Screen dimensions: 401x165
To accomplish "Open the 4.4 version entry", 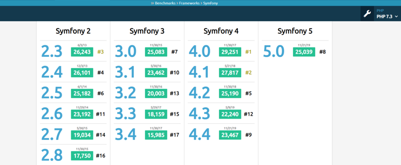I will (200, 135).
